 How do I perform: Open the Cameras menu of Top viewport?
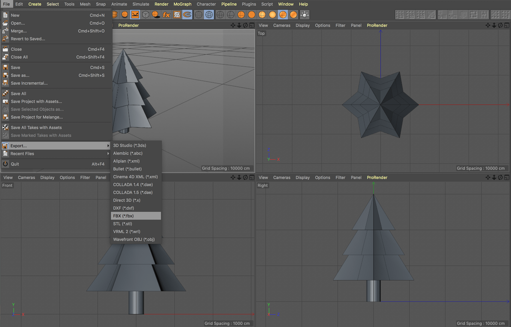point(281,25)
